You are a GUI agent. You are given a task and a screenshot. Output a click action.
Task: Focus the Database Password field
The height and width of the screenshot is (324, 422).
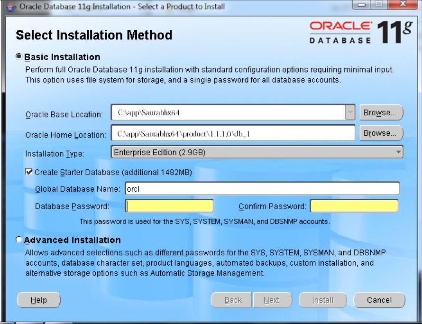coord(169,206)
